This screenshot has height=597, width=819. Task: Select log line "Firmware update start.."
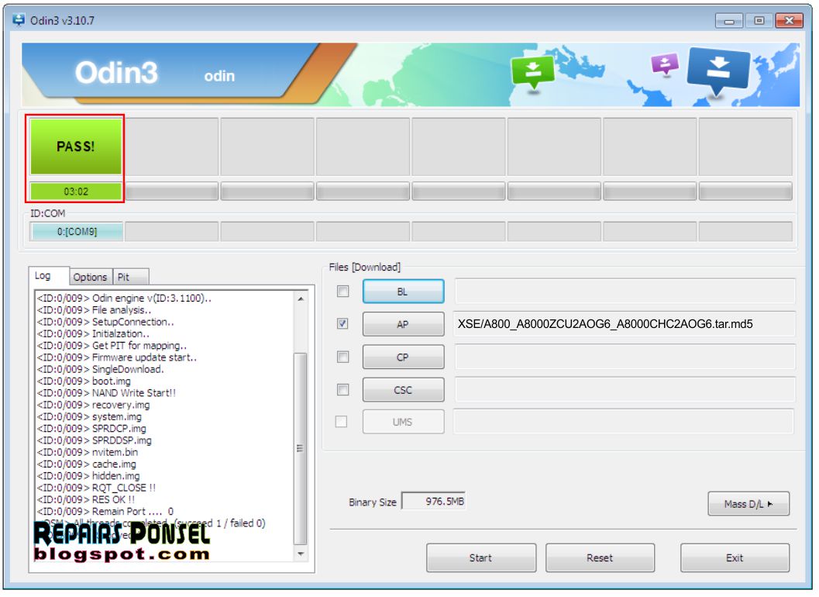(117, 357)
